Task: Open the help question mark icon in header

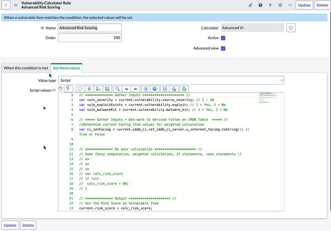Action: 260,5
